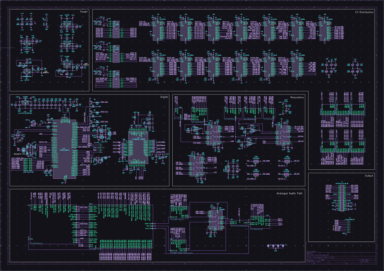Click the top-left shift register in CV Distribution

(x=158, y=31)
